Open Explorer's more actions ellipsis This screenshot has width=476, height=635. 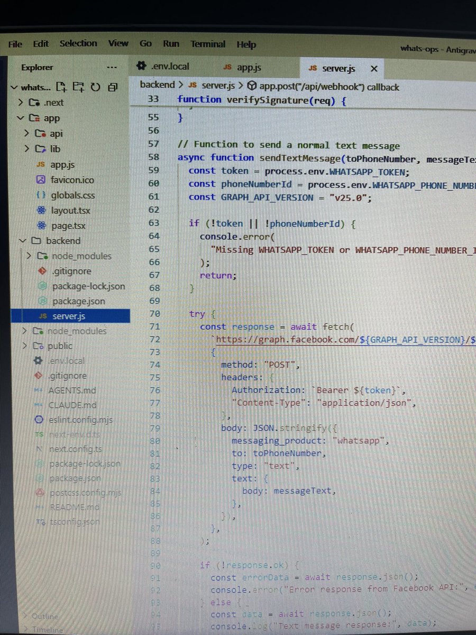tap(111, 68)
